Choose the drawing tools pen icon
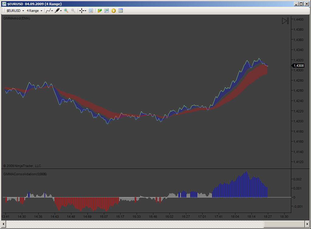311x229 pixels. pos(57,11)
